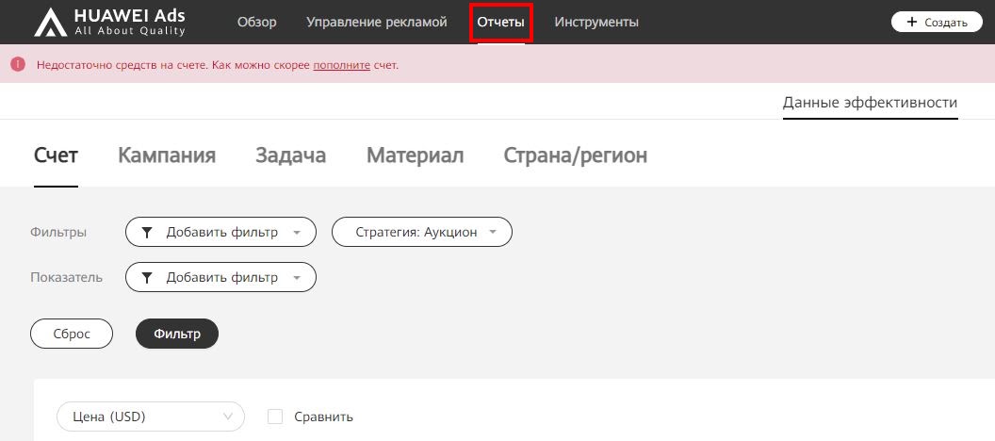Image resolution: width=995 pixels, height=441 pixels.
Task: Click the Сброс button to reset filters
Action: point(72,334)
